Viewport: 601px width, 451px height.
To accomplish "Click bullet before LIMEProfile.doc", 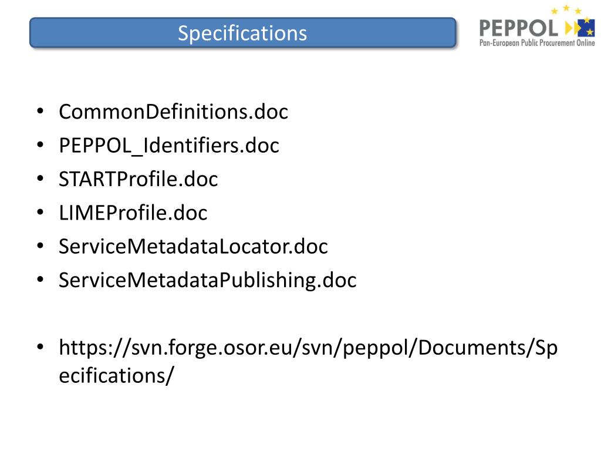I will tap(40, 213).
